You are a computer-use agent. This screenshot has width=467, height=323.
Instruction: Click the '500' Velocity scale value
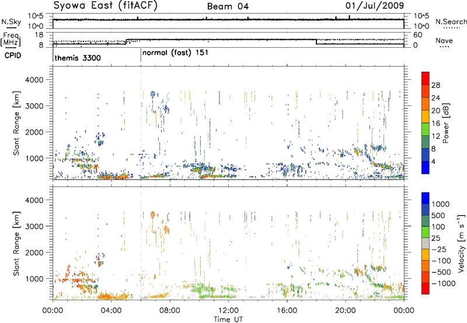pos(438,216)
